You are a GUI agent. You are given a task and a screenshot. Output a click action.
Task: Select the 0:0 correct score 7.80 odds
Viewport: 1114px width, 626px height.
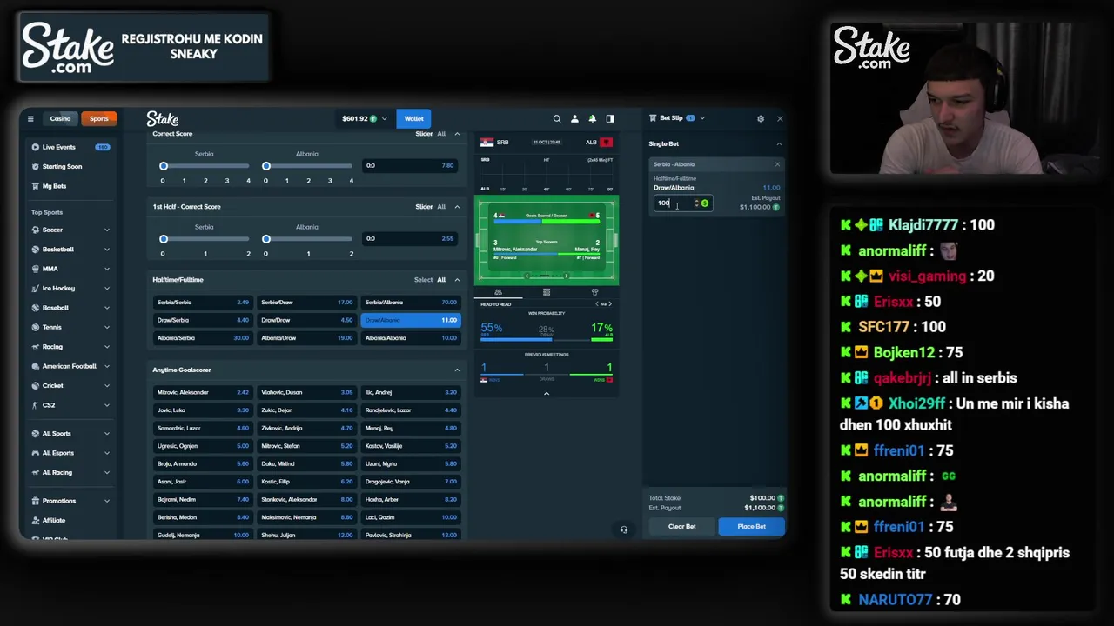click(x=411, y=166)
